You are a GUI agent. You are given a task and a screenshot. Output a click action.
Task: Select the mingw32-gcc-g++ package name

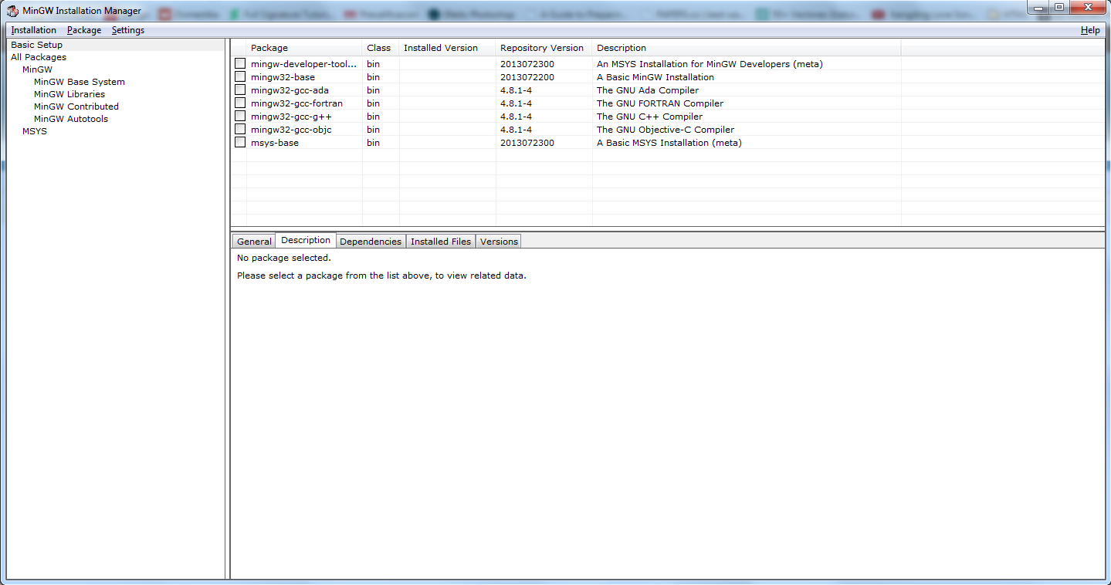[291, 117]
